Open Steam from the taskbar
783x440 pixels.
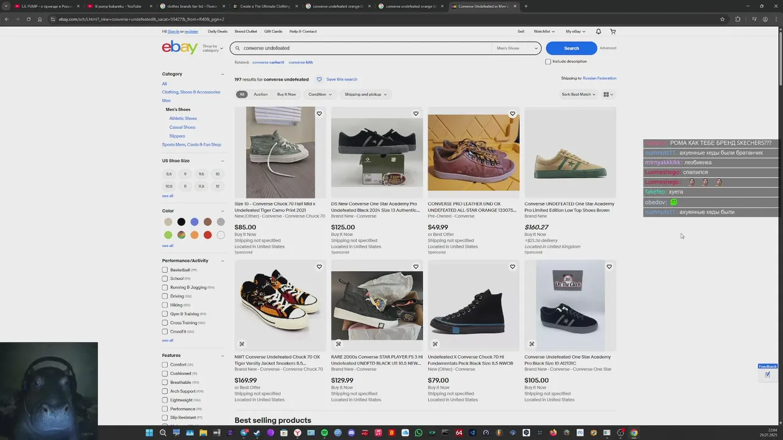click(257, 433)
